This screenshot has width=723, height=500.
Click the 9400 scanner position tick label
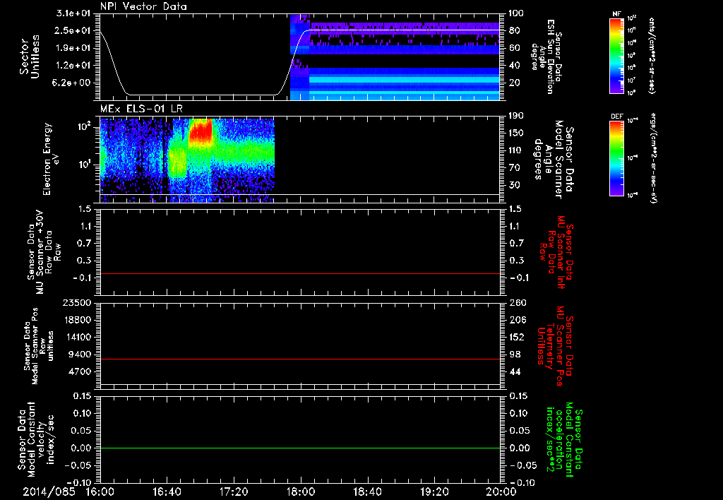coord(80,355)
